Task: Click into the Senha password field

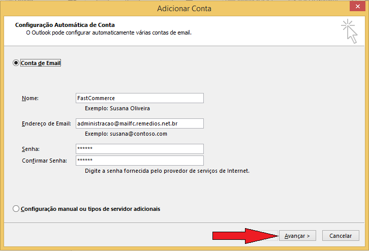Action: (140, 149)
